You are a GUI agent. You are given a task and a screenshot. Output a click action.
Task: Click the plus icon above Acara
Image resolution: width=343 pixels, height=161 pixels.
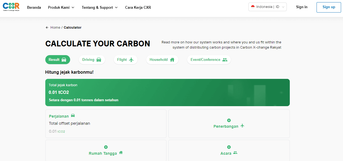tap(229, 147)
